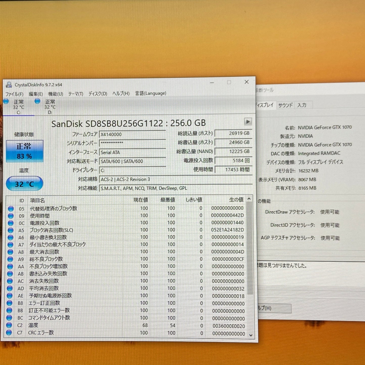Click the status dot for ID BB
Screen dimensions: 365x365
[9, 310]
